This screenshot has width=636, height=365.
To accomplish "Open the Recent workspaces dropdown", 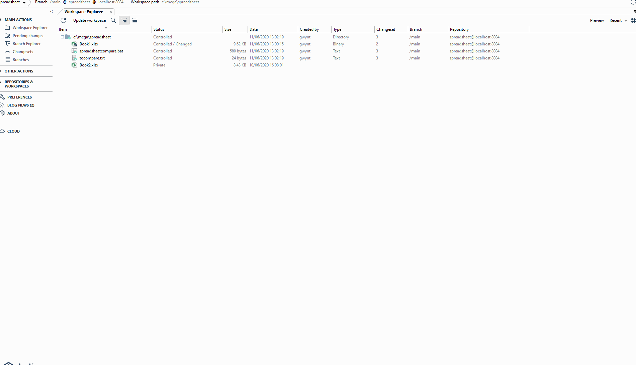I will click(617, 20).
